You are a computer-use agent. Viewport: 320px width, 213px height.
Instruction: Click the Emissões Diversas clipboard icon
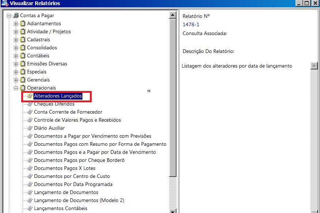pyautogui.click(x=23, y=64)
